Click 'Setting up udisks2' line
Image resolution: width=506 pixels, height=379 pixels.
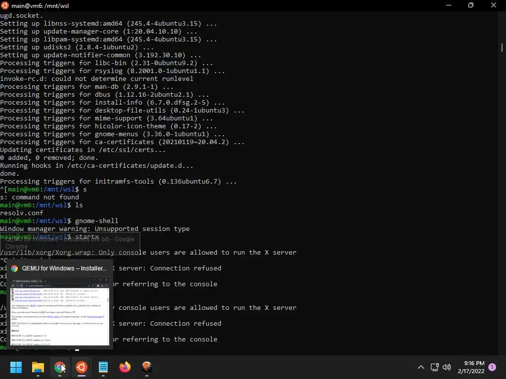pyautogui.click(x=77, y=47)
